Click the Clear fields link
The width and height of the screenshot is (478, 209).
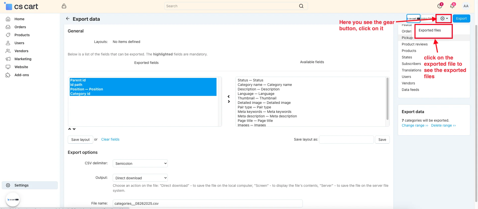[x=110, y=139]
